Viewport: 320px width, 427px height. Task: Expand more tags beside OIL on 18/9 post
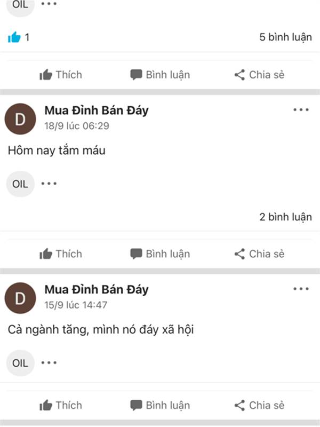[49, 184]
